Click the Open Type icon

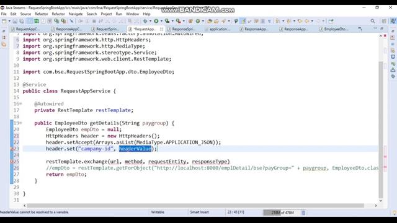tap(210, 21)
